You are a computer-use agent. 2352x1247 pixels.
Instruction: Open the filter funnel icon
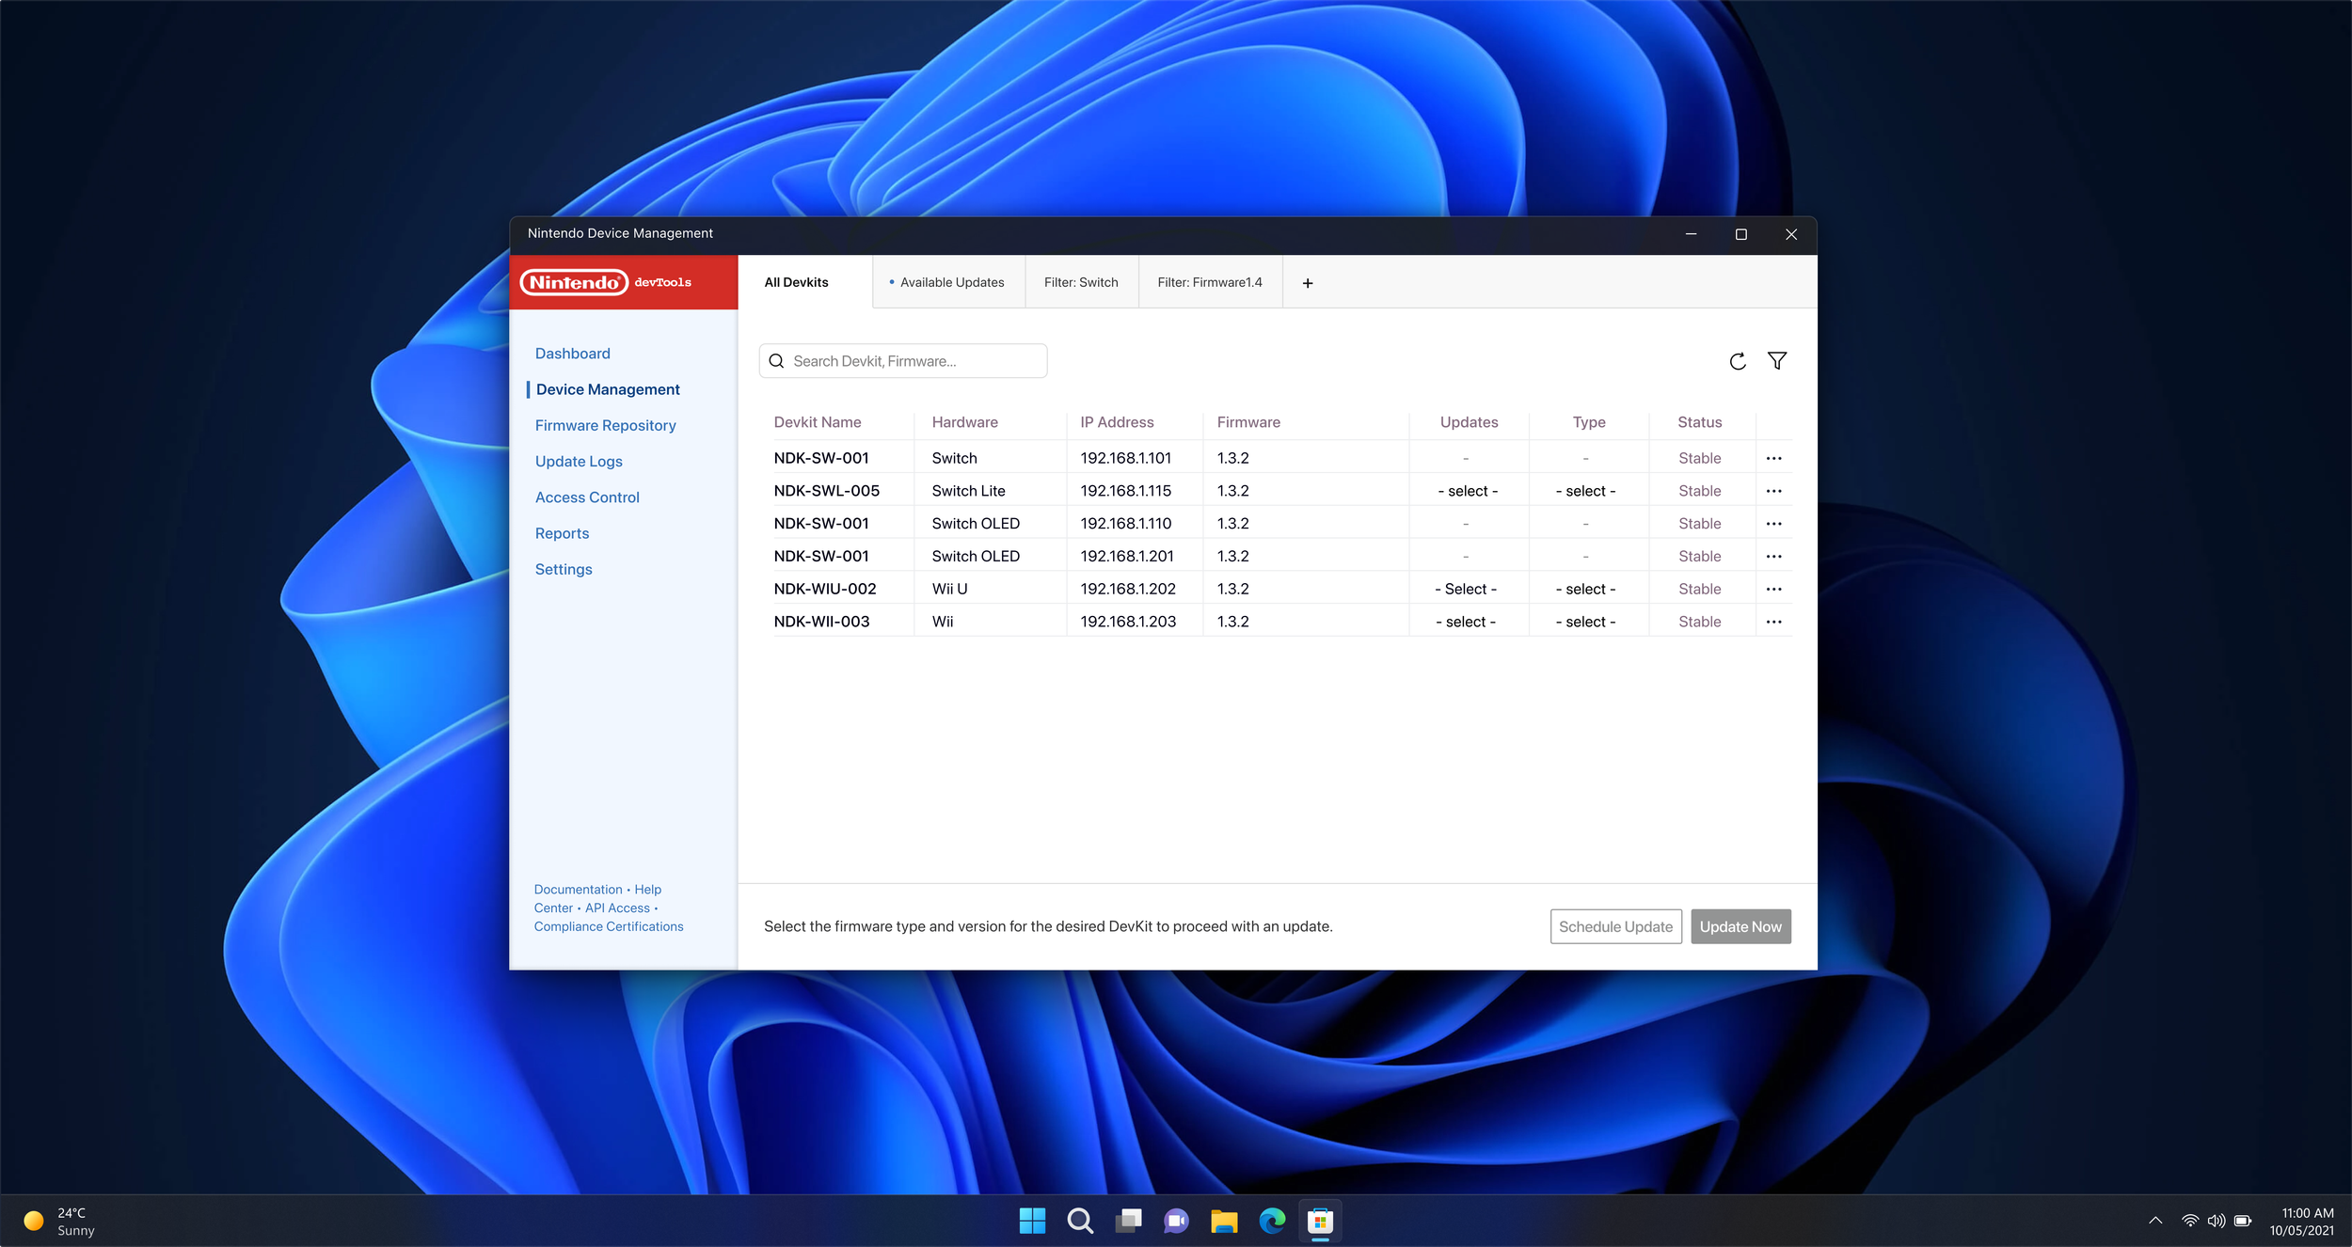1776,361
